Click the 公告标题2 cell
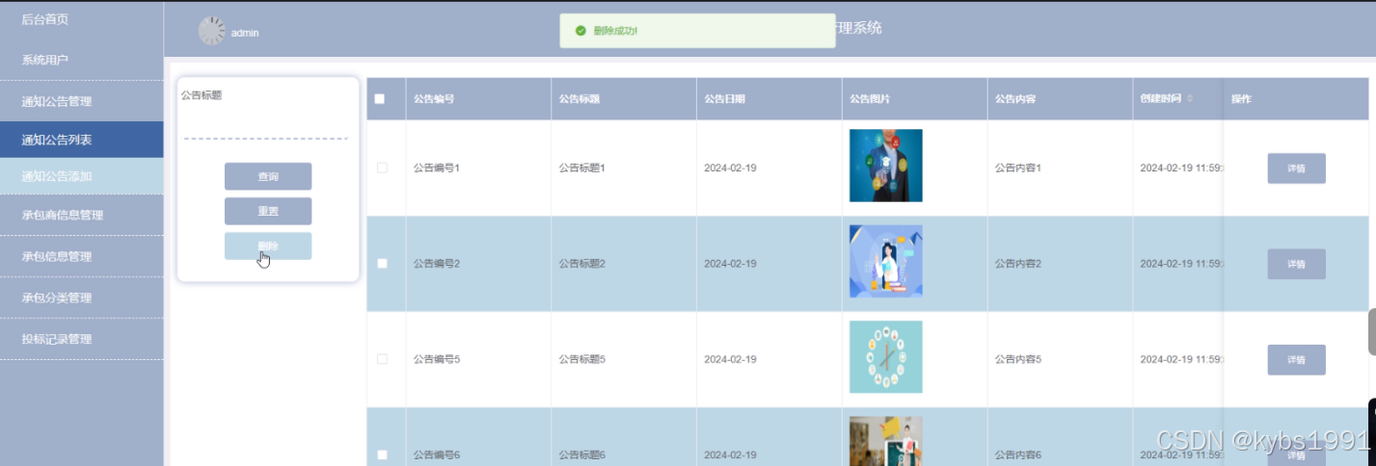The width and height of the screenshot is (1376, 466). pos(624,264)
